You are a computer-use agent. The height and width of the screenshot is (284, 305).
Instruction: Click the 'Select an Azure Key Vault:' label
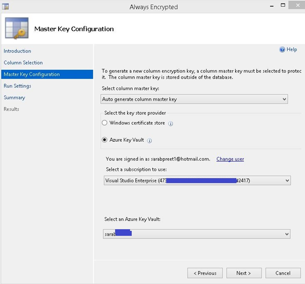[132, 219]
